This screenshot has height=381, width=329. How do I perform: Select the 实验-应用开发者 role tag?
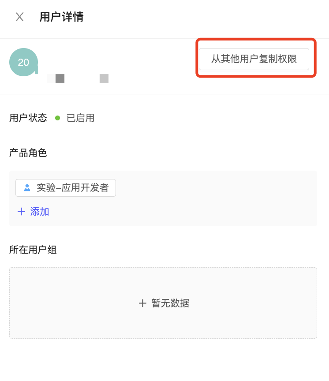66,187
